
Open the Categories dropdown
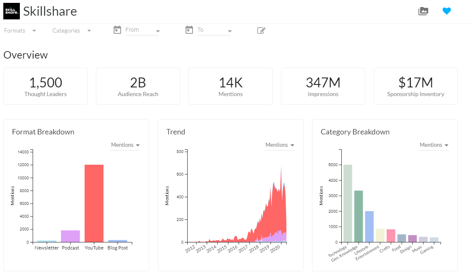71,31
